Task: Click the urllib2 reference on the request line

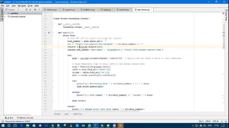Action: coord(83,47)
